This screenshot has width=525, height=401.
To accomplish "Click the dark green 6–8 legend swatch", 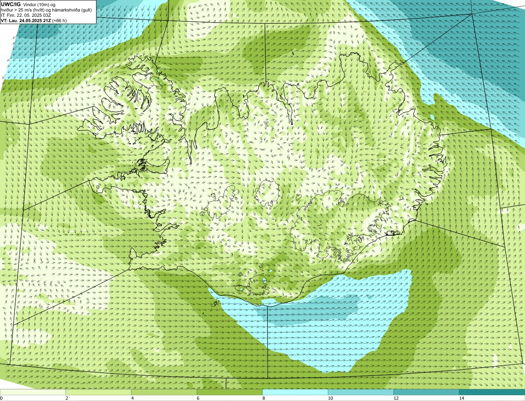I will (x=230, y=392).
